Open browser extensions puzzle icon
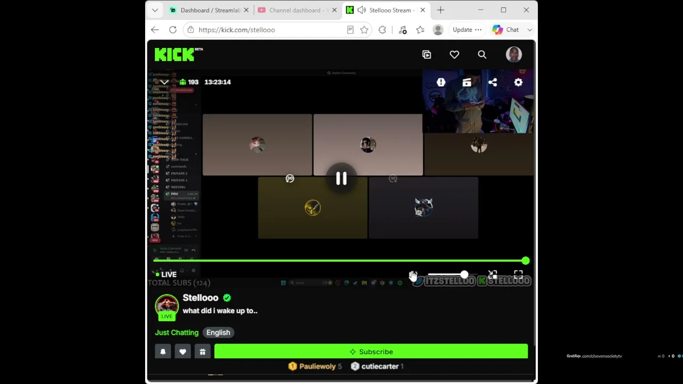The height and width of the screenshot is (384, 683). tap(382, 30)
